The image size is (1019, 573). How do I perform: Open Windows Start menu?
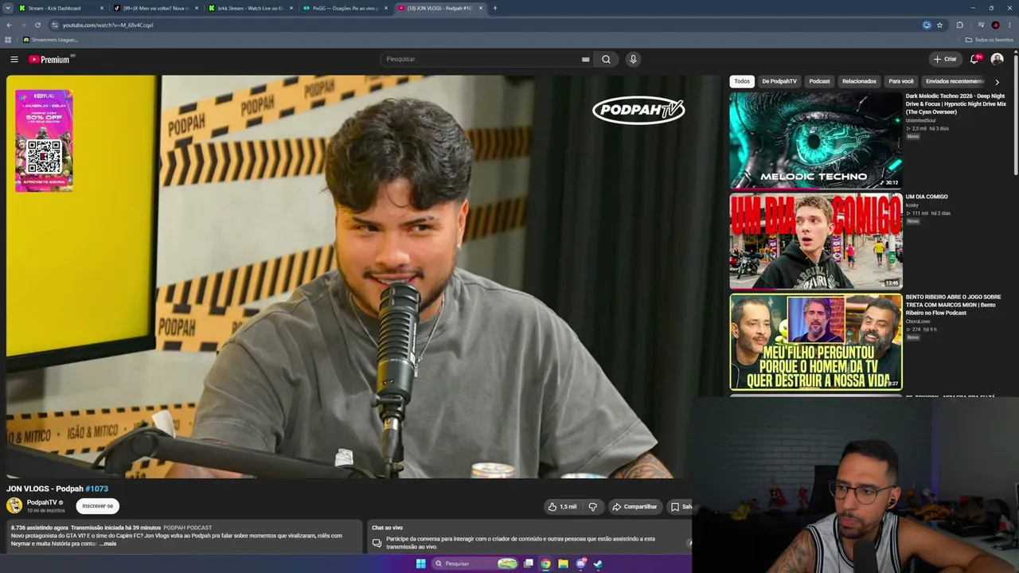(420, 564)
